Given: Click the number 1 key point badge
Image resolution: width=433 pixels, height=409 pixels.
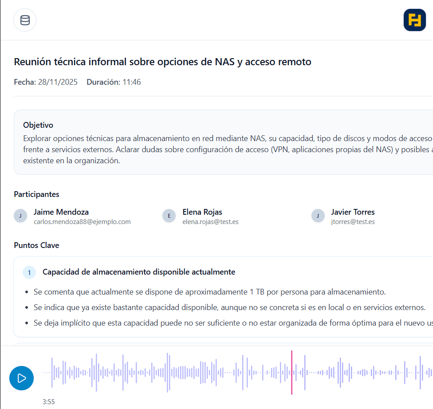Looking at the screenshot, I should [29, 272].
